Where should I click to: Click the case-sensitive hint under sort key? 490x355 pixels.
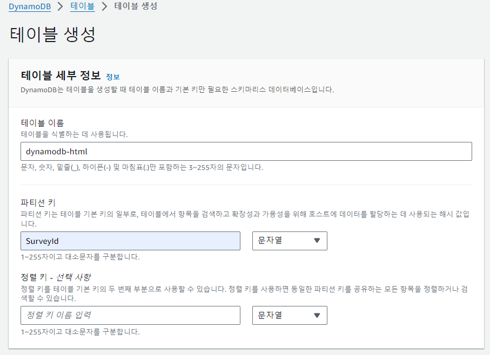80,332
